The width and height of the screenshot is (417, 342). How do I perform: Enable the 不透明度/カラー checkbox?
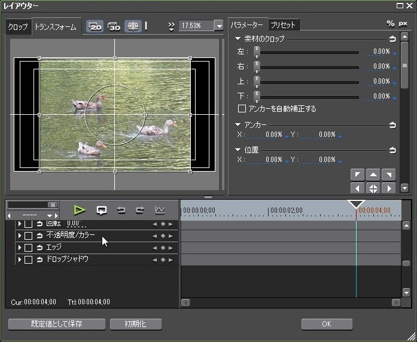pyautogui.click(x=29, y=236)
